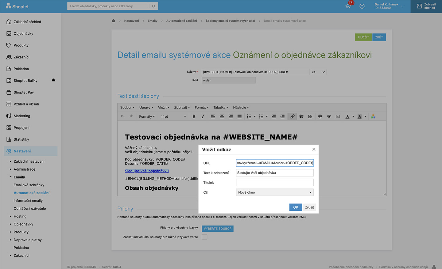Open notifications with the 171 badge
The height and width of the screenshot is (269, 442).
(349, 6)
